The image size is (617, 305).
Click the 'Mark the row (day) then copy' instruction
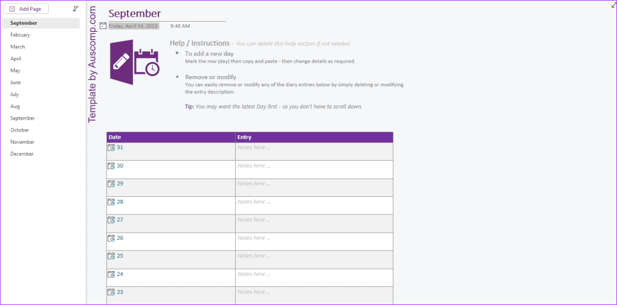pyautogui.click(x=270, y=62)
